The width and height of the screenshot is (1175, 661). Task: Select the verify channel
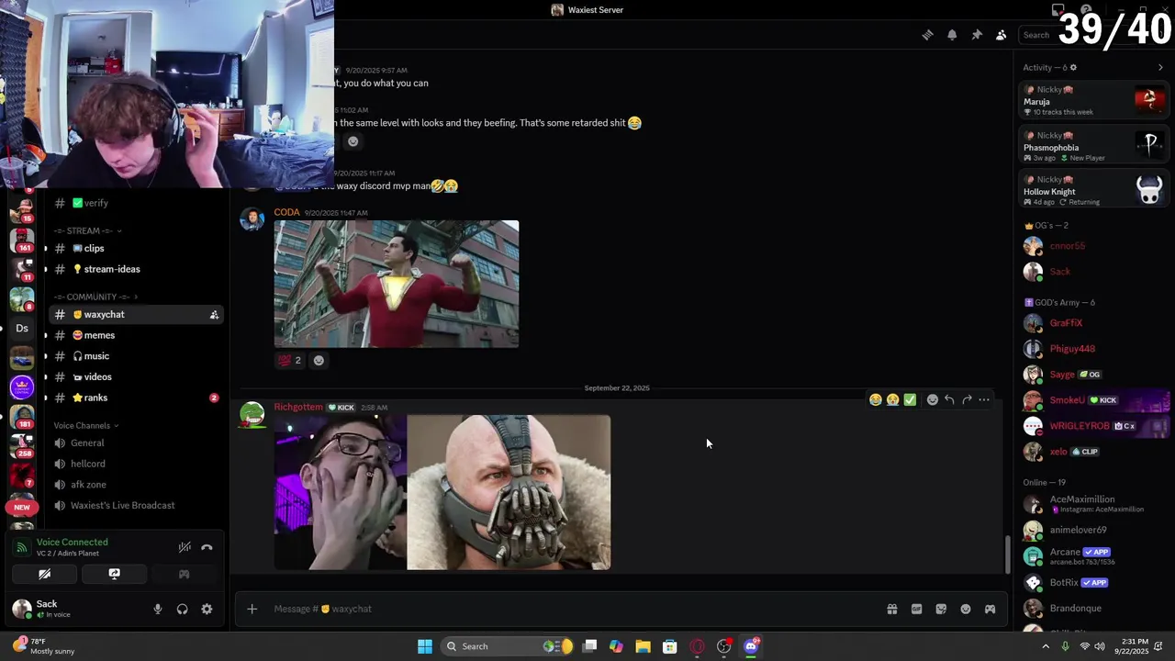135,203
